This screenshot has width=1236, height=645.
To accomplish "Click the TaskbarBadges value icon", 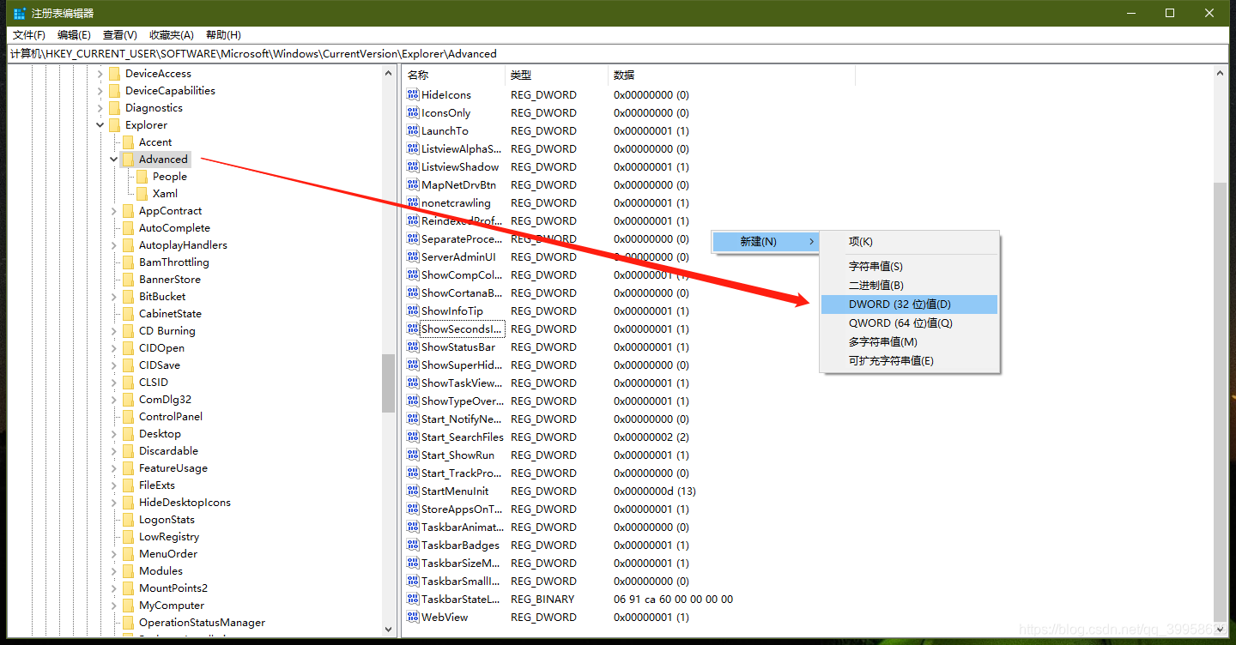I will [x=413, y=545].
